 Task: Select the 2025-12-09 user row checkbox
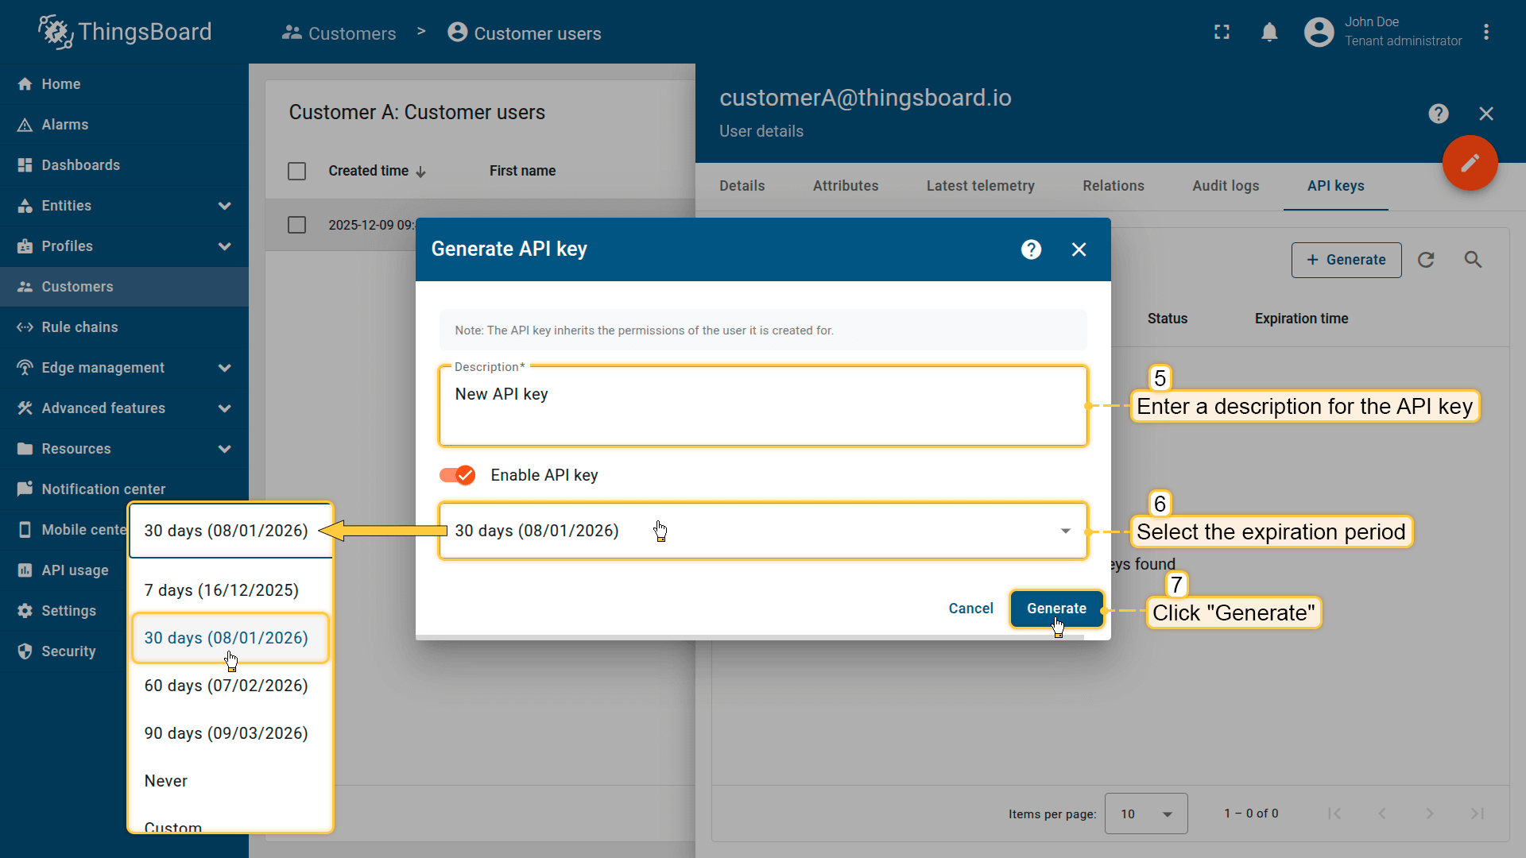pos(296,225)
